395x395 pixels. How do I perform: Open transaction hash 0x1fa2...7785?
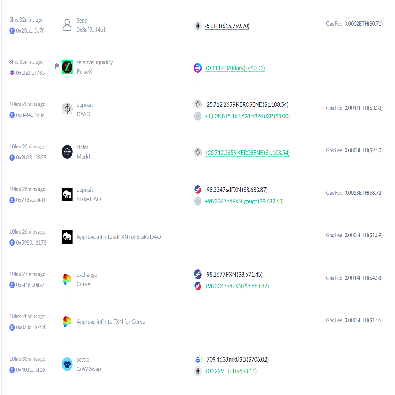click(x=30, y=73)
